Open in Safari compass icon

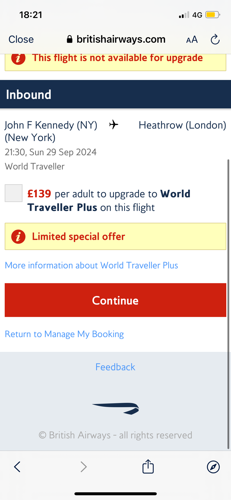click(x=213, y=467)
